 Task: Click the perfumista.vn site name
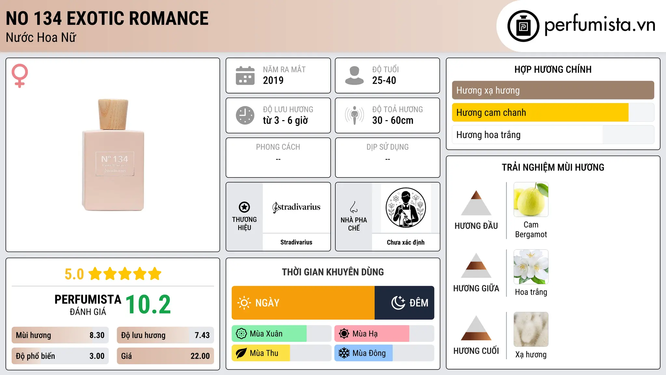click(x=600, y=25)
